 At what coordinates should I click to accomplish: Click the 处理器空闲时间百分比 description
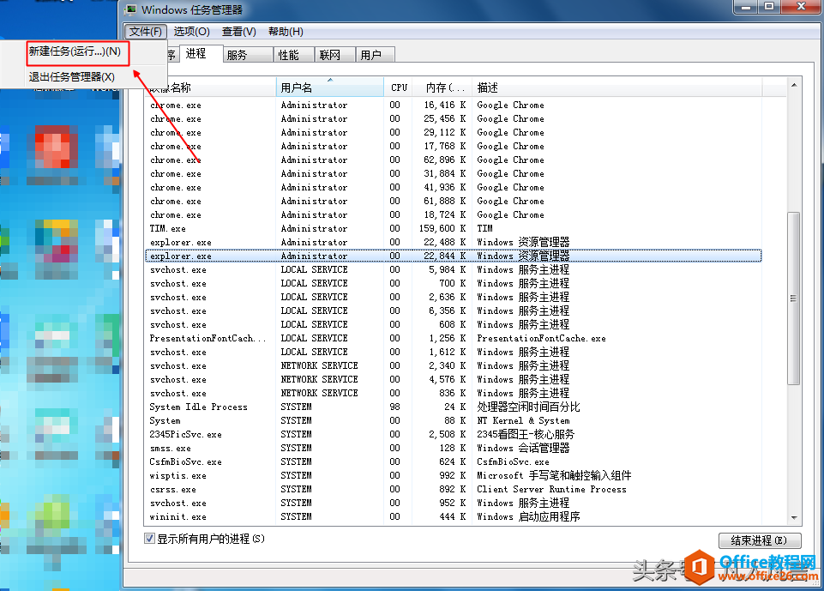point(528,407)
